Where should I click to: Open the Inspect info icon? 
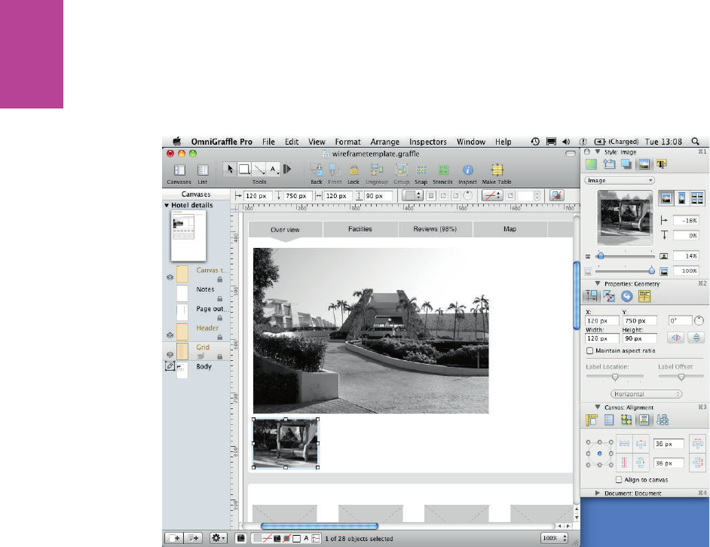[x=467, y=170]
